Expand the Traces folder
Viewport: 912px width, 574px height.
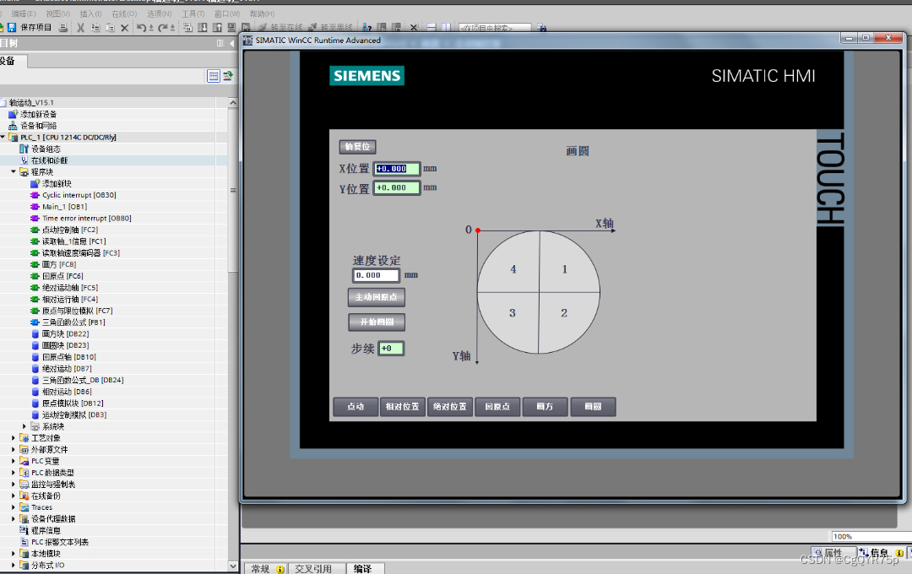(x=14, y=507)
